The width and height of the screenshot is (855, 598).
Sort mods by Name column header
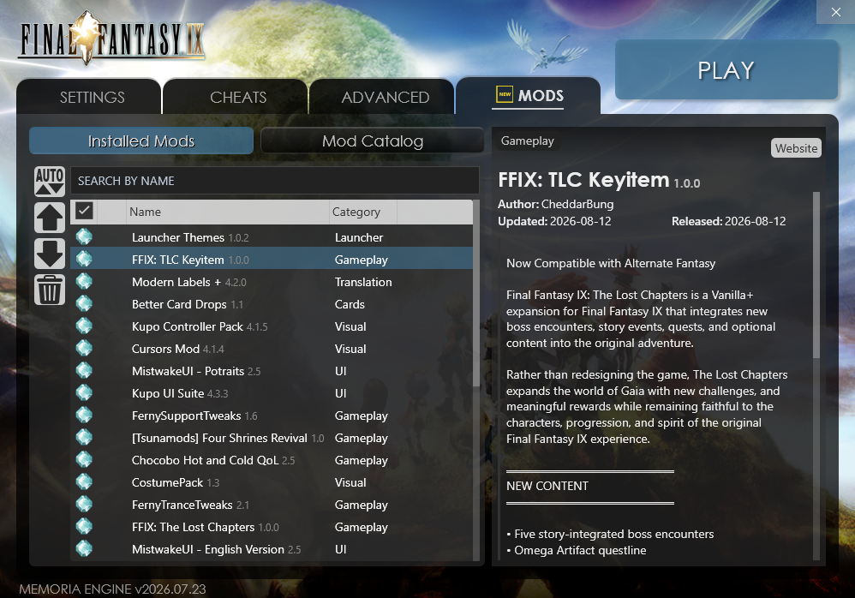[x=228, y=212]
